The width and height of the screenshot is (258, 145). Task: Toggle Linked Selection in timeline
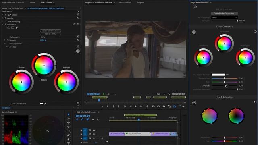coord(87,120)
